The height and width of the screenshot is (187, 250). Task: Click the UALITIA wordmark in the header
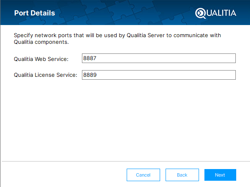pos(221,13)
